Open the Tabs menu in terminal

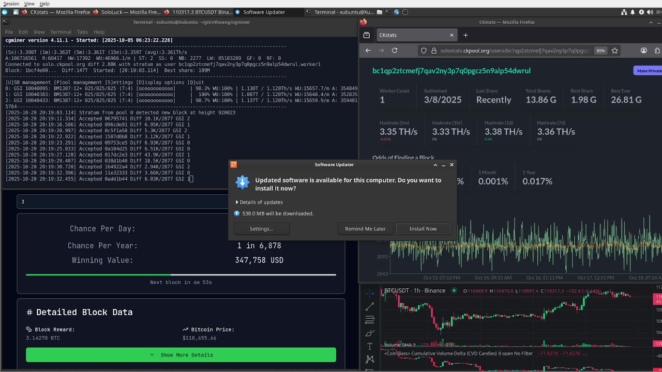(x=82, y=32)
